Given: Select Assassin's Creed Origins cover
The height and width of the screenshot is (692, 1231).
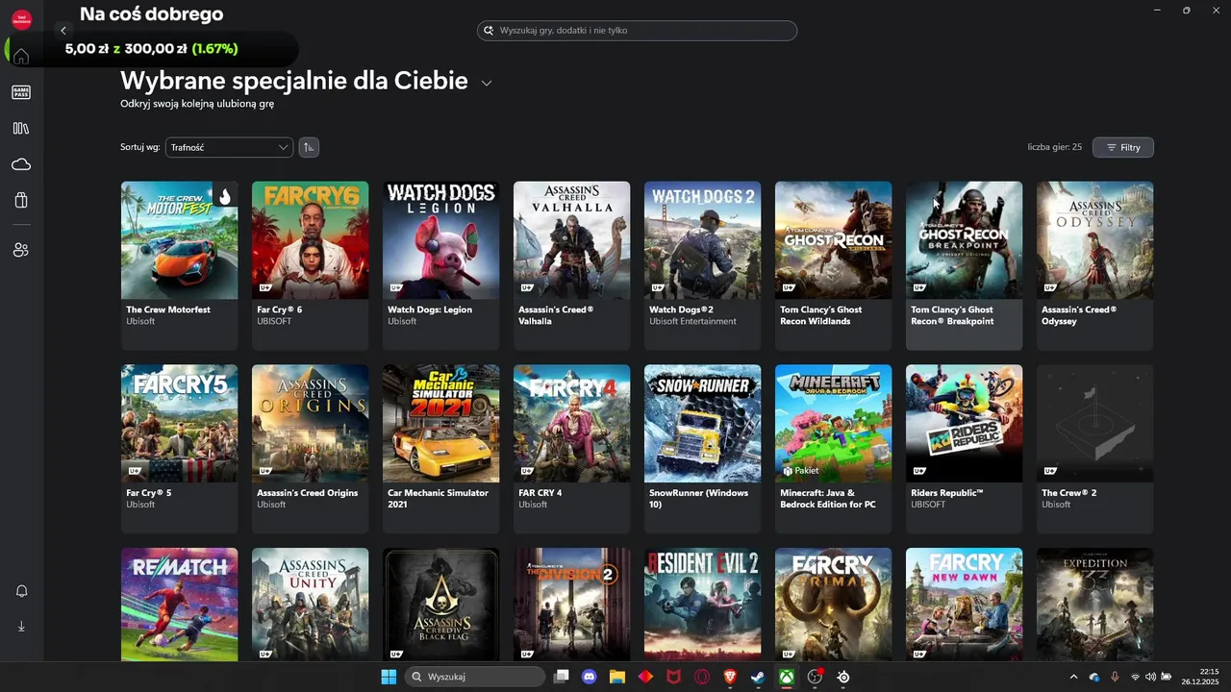Looking at the screenshot, I should pos(310,423).
